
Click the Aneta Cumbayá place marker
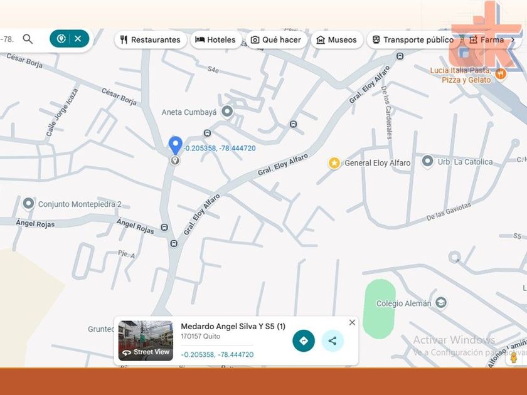point(227,112)
